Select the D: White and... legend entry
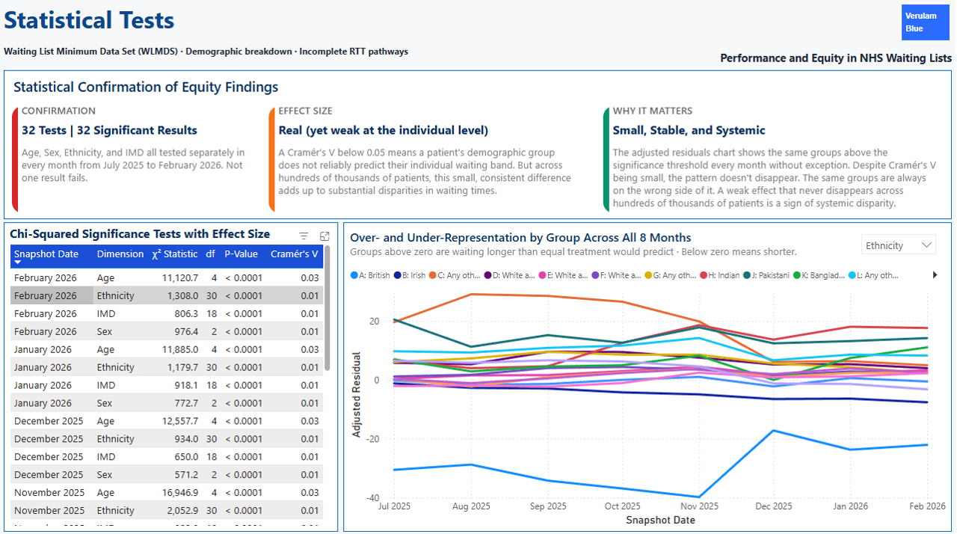The height and width of the screenshot is (534, 957). [509, 275]
